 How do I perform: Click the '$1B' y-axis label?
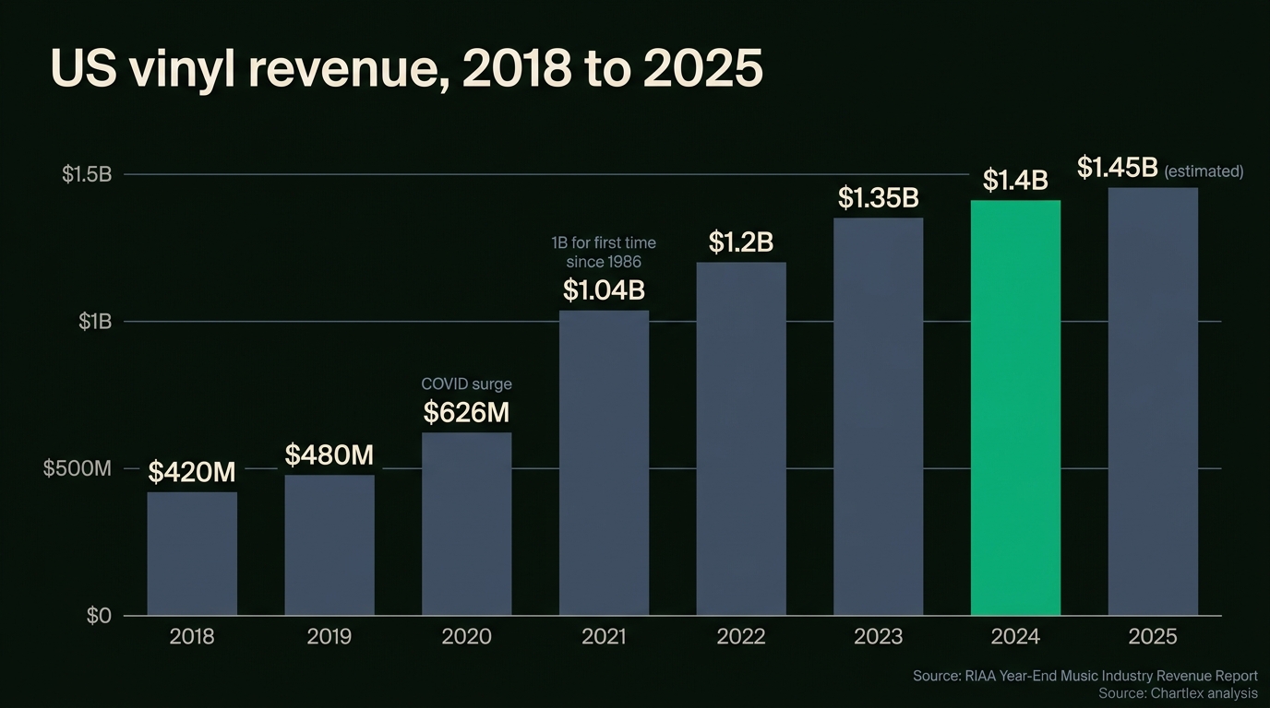[95, 322]
